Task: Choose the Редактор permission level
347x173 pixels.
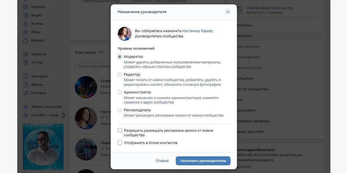Action: point(120,75)
